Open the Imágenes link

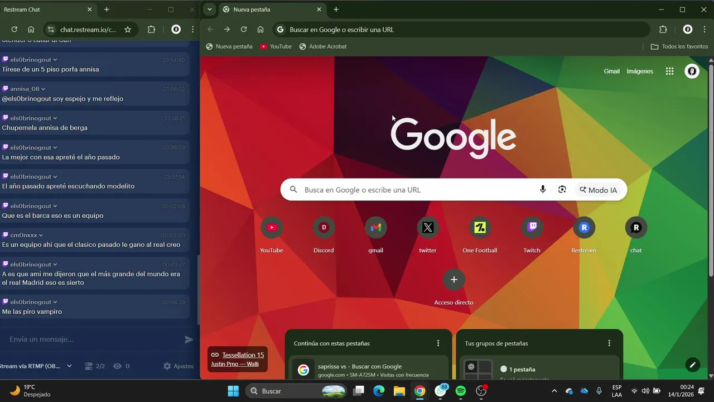tap(640, 71)
